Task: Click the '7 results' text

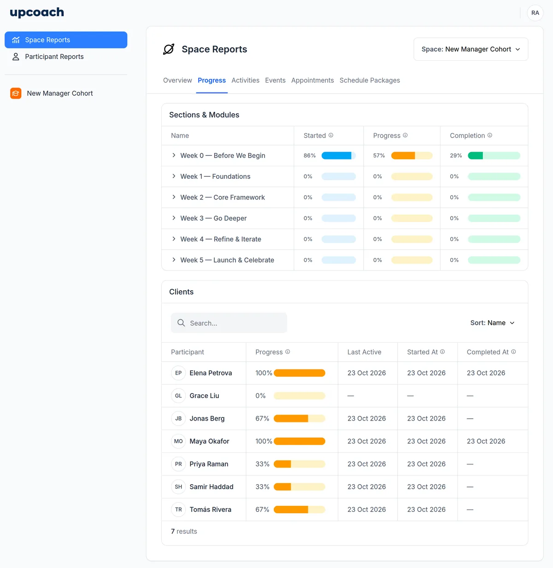Action: [x=184, y=532]
